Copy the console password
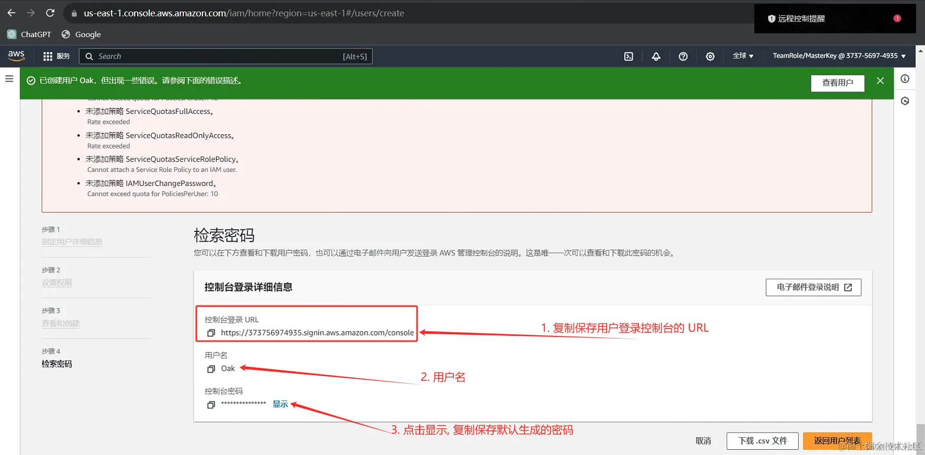This screenshot has width=925, height=455. (x=211, y=404)
